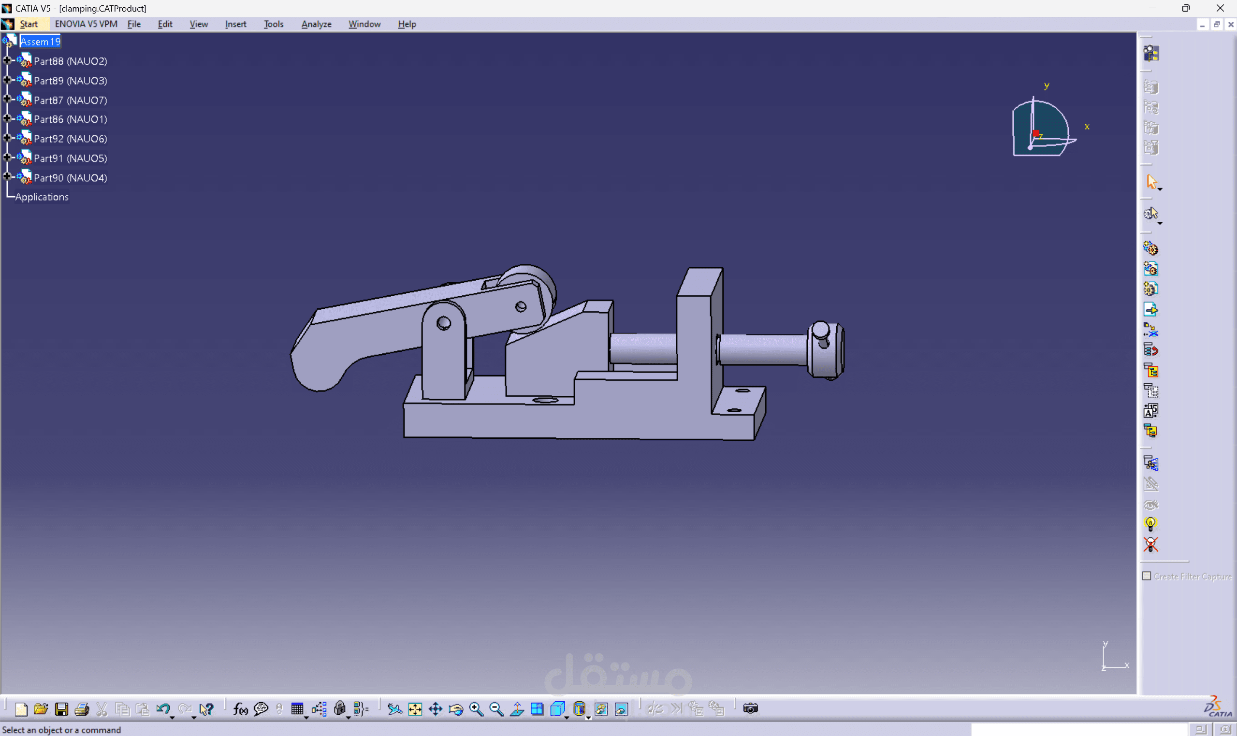Check the Create Filter Capture checkbox
This screenshot has width=1237, height=736.
coord(1146,576)
